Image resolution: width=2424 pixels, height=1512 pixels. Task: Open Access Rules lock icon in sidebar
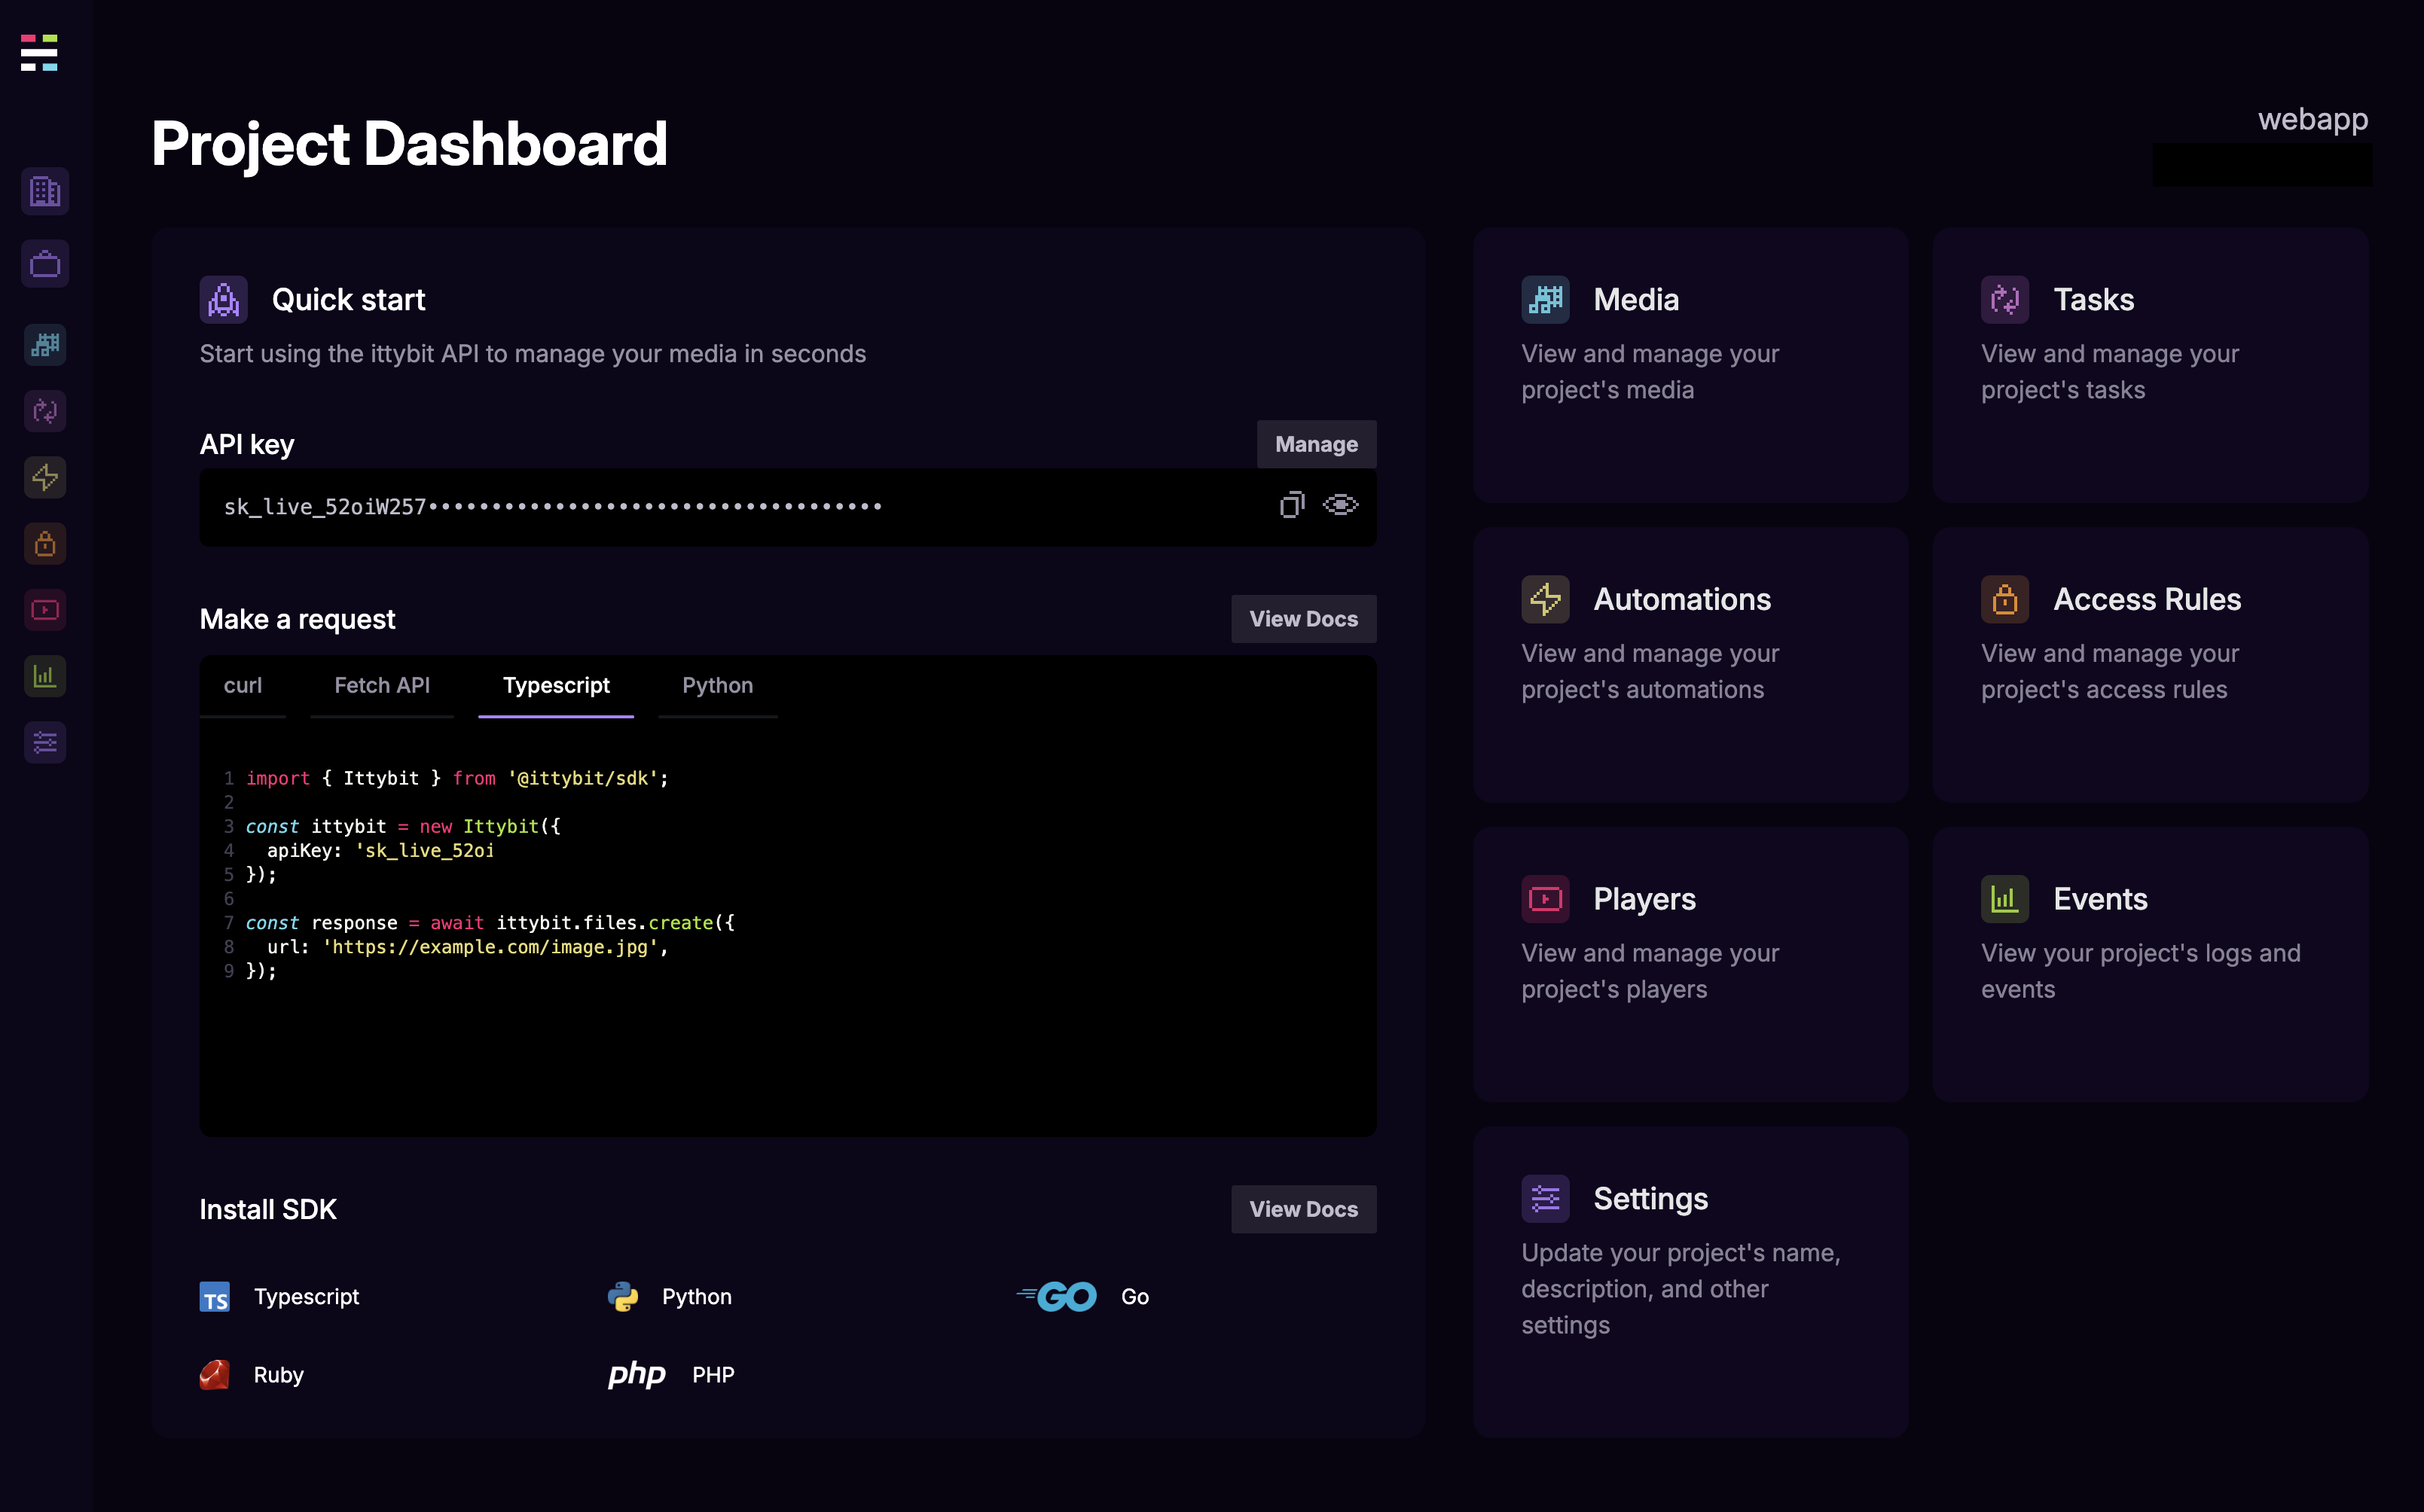45,544
